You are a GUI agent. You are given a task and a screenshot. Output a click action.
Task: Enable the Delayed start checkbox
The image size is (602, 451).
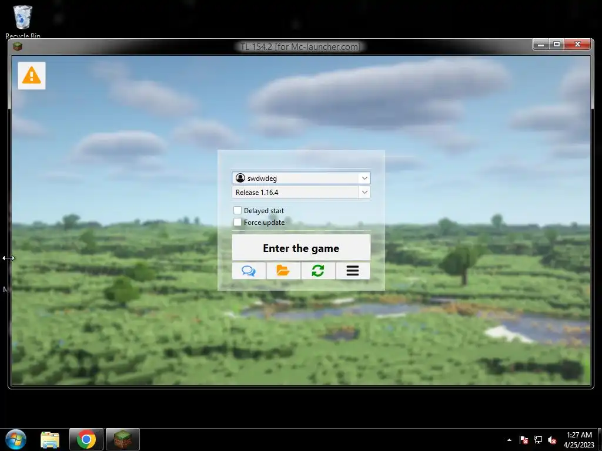(238, 210)
